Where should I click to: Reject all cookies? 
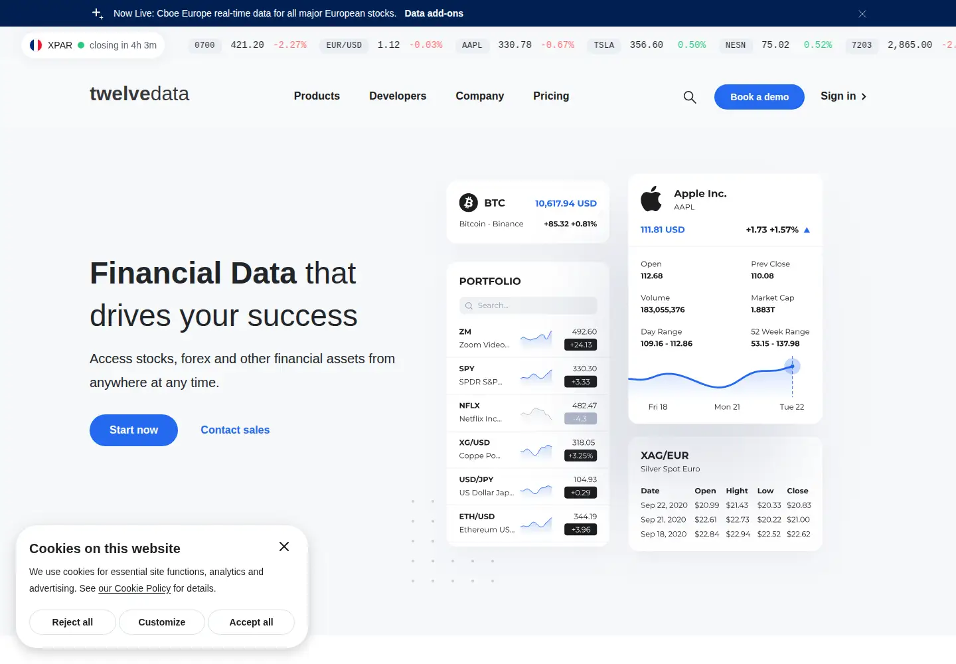pyautogui.click(x=72, y=622)
